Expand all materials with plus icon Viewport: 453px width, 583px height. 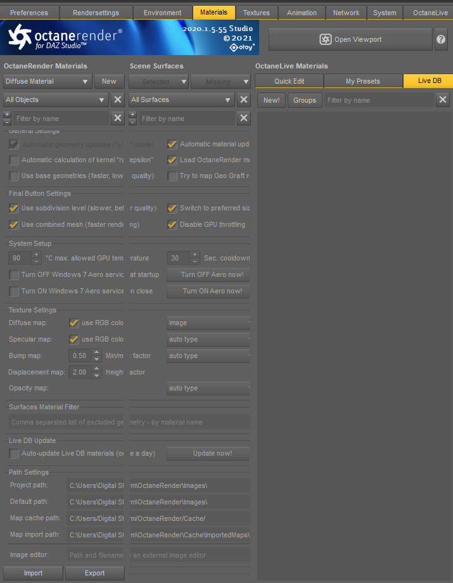tap(7, 115)
